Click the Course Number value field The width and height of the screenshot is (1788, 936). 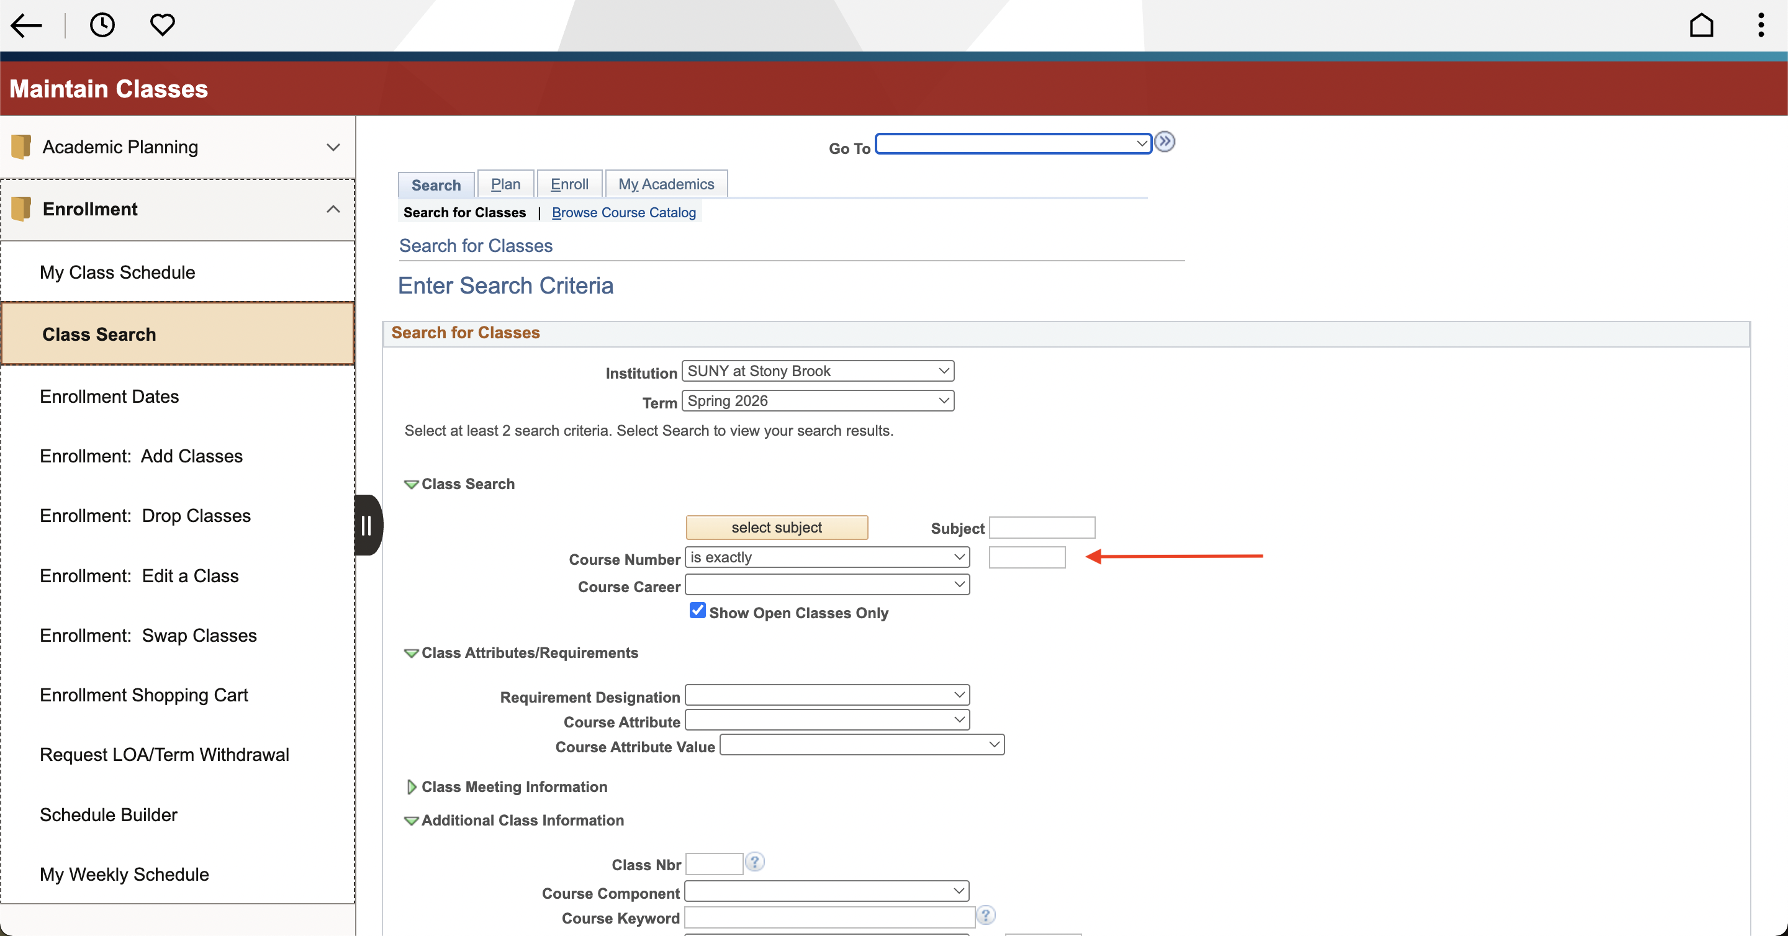click(x=1027, y=557)
